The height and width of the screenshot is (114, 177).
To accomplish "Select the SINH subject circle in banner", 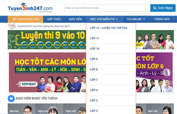I will (65, 45).
